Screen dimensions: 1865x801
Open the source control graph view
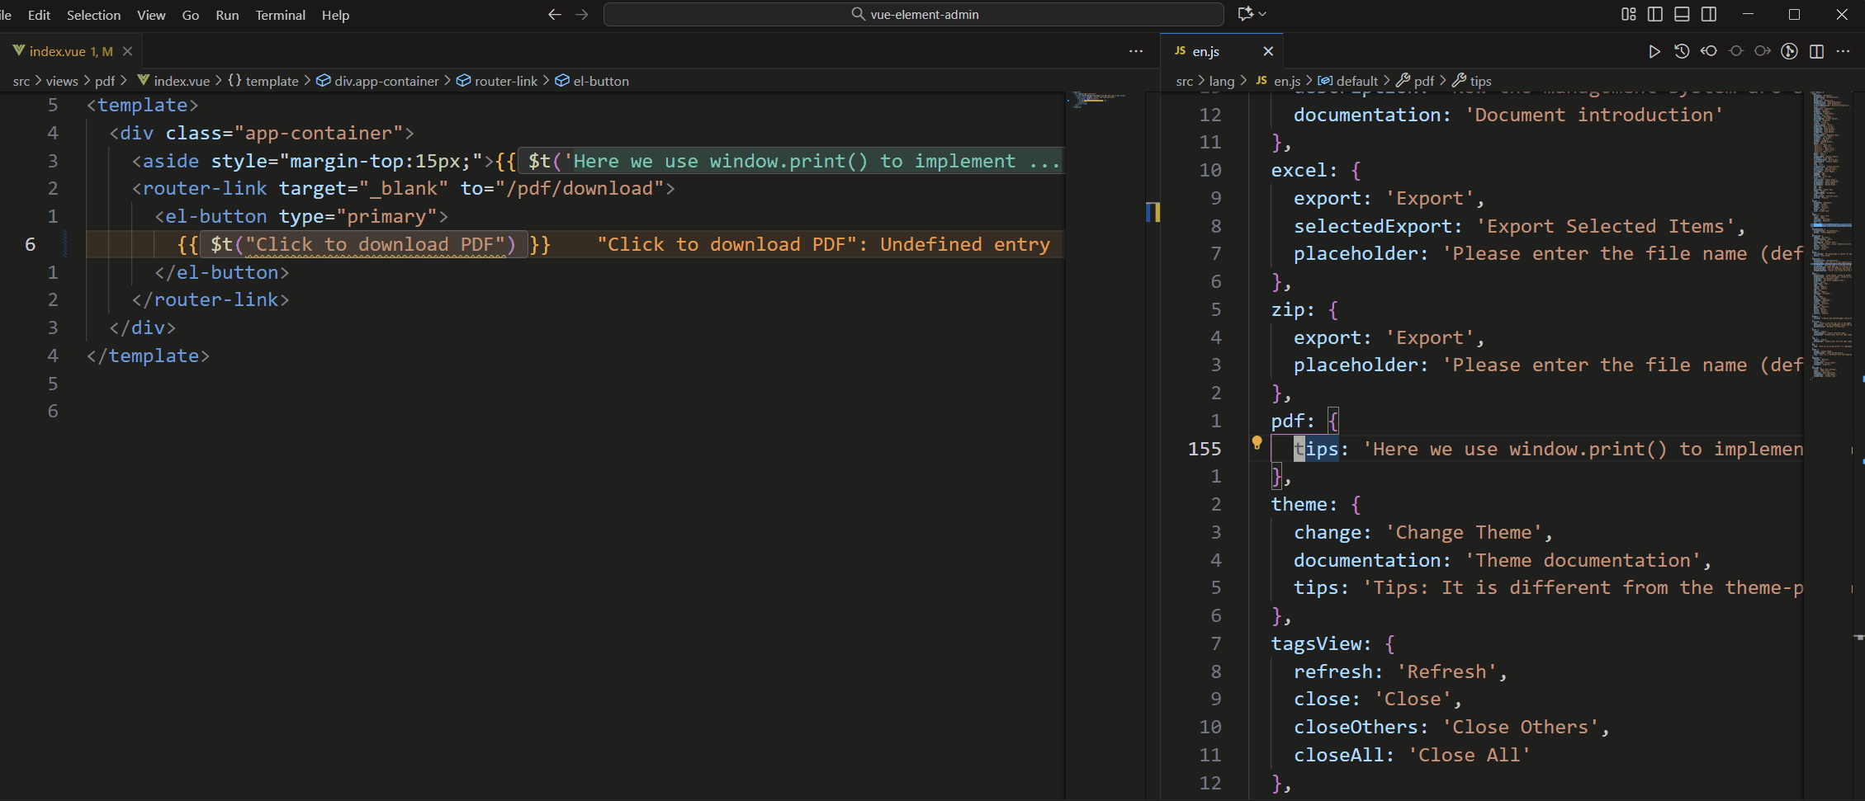click(x=1790, y=51)
